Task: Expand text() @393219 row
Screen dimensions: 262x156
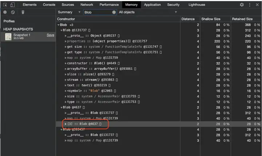Action: pos(65,85)
